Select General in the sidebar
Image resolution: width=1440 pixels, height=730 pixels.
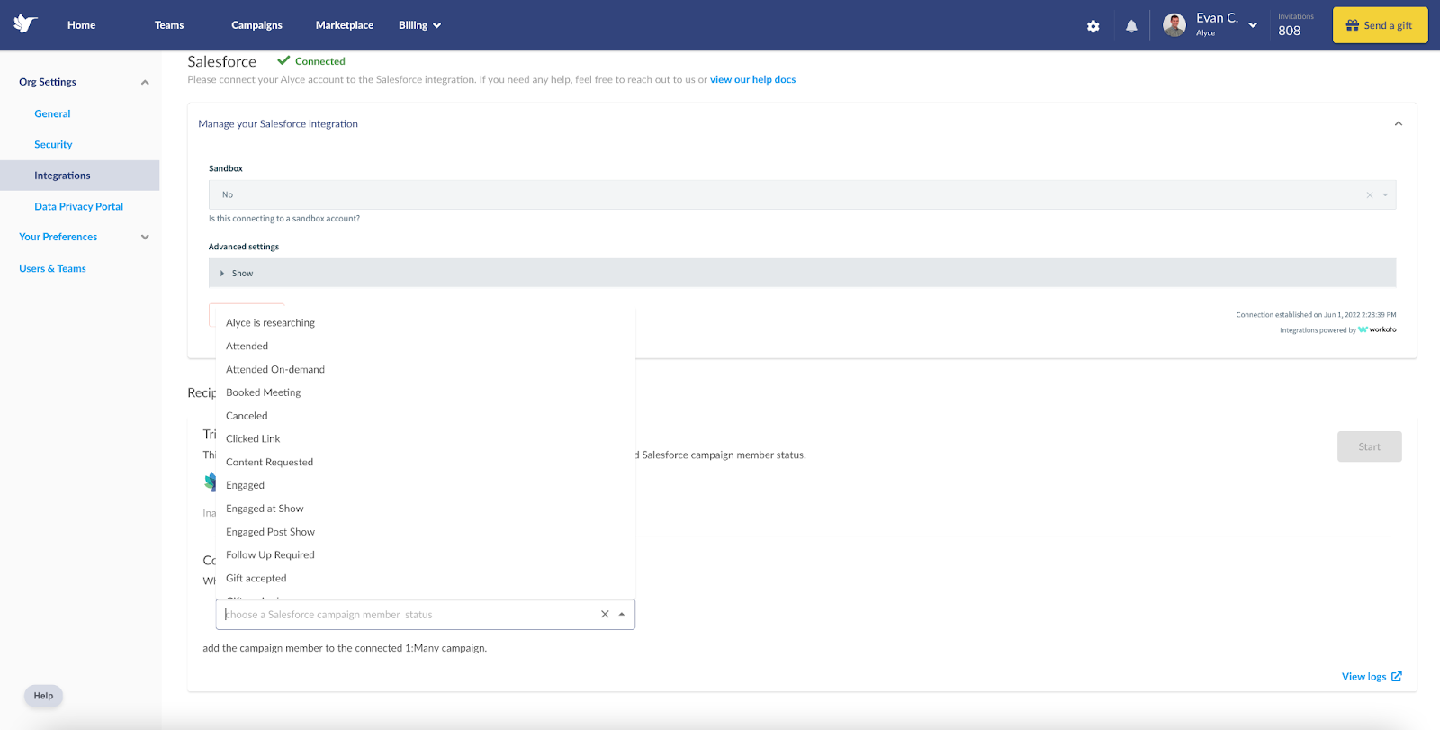(x=52, y=113)
